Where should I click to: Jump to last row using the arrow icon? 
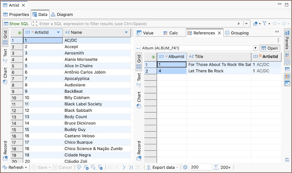pos(130,167)
